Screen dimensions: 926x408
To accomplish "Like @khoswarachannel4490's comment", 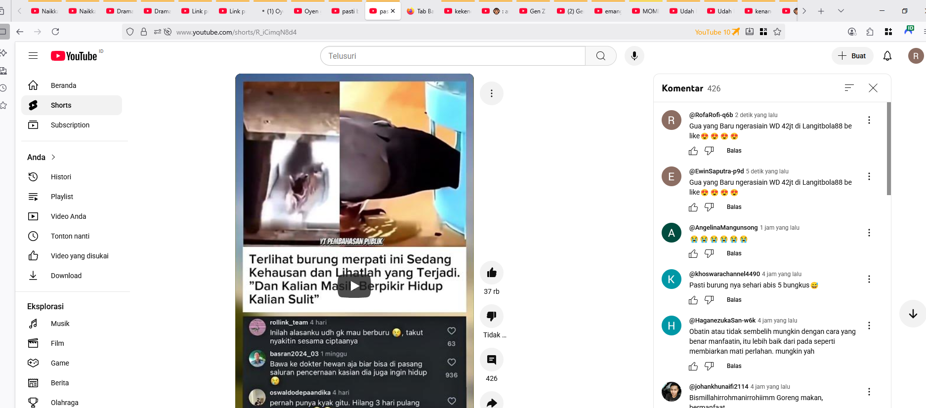I will tap(693, 300).
